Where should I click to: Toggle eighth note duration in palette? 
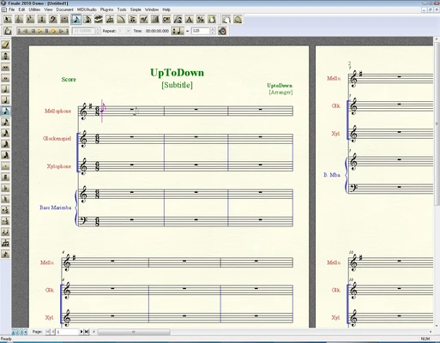(5, 111)
